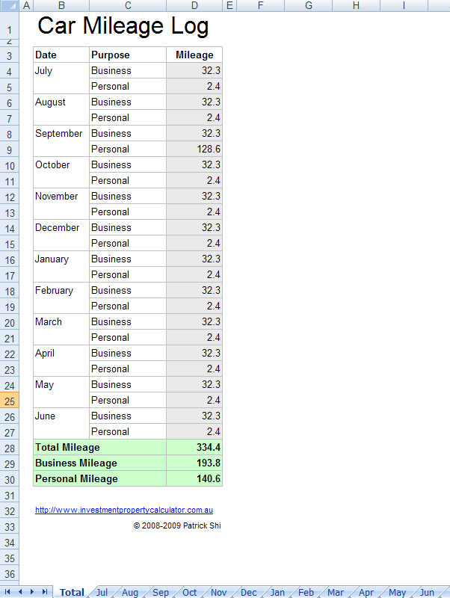Select column G header

309,5
